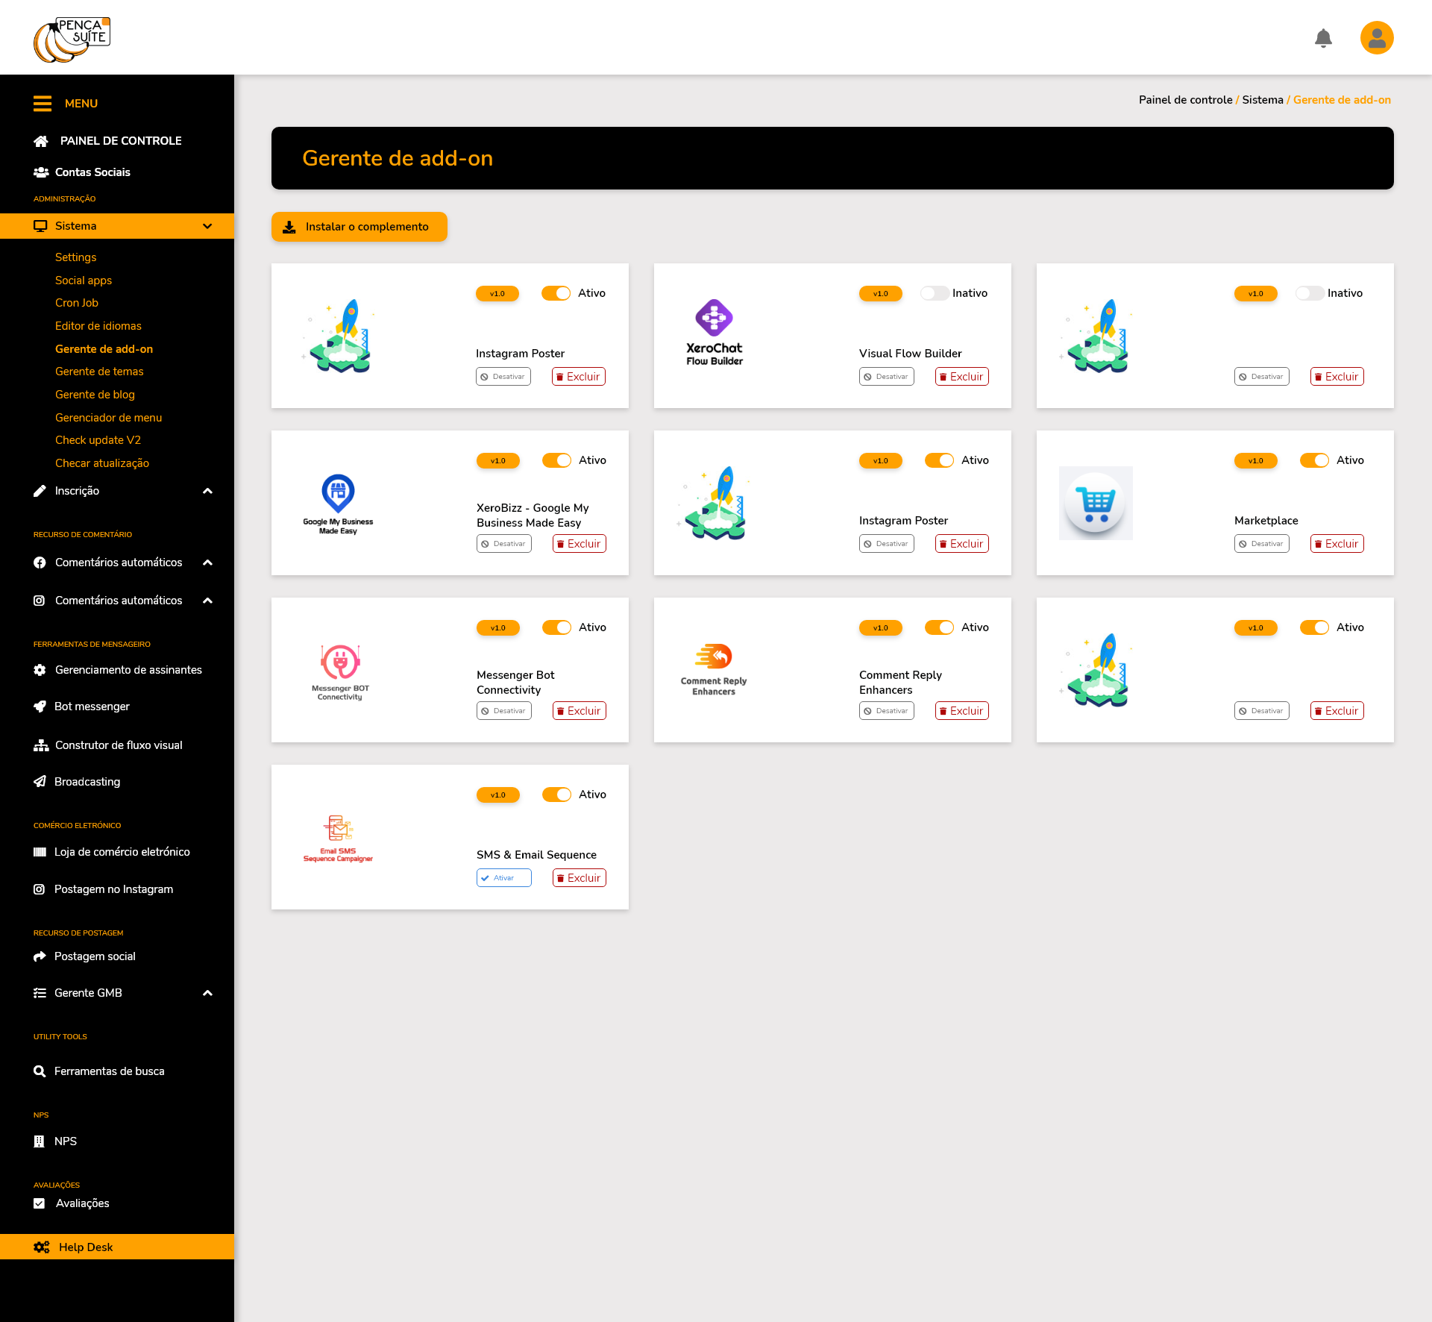Open the Cron Job menu item
The height and width of the screenshot is (1322, 1432).
[77, 303]
